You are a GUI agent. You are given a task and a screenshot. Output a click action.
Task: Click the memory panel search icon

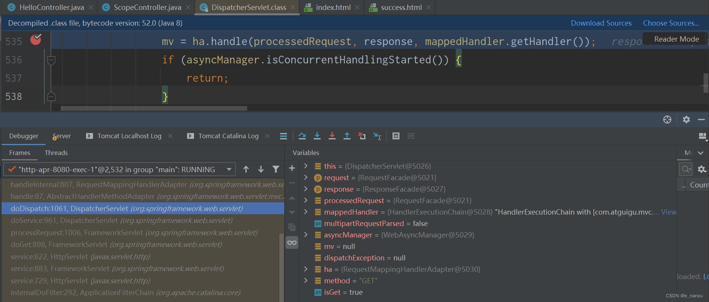[x=686, y=169]
